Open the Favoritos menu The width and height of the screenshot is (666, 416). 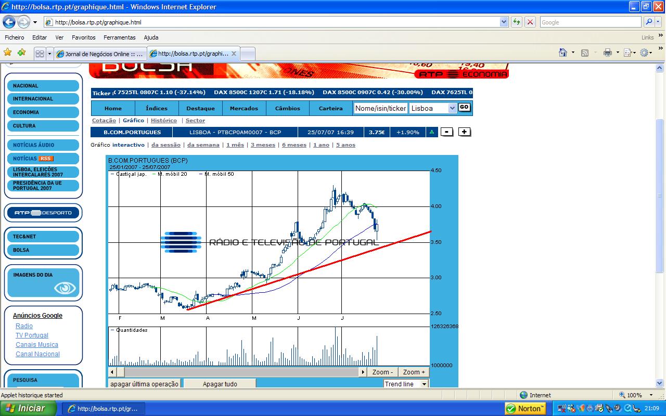coord(84,37)
